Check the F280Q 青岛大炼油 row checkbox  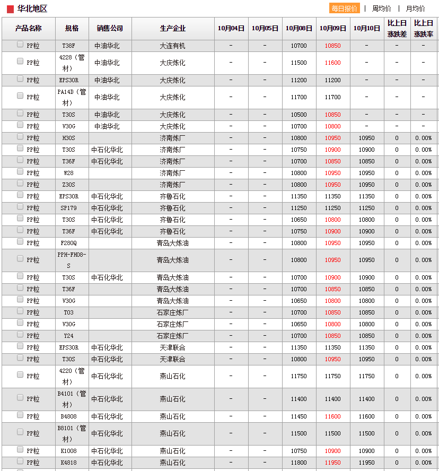[x=20, y=241]
